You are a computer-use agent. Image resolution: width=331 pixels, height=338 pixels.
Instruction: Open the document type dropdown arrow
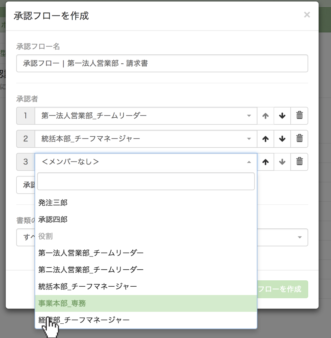tap(300, 237)
